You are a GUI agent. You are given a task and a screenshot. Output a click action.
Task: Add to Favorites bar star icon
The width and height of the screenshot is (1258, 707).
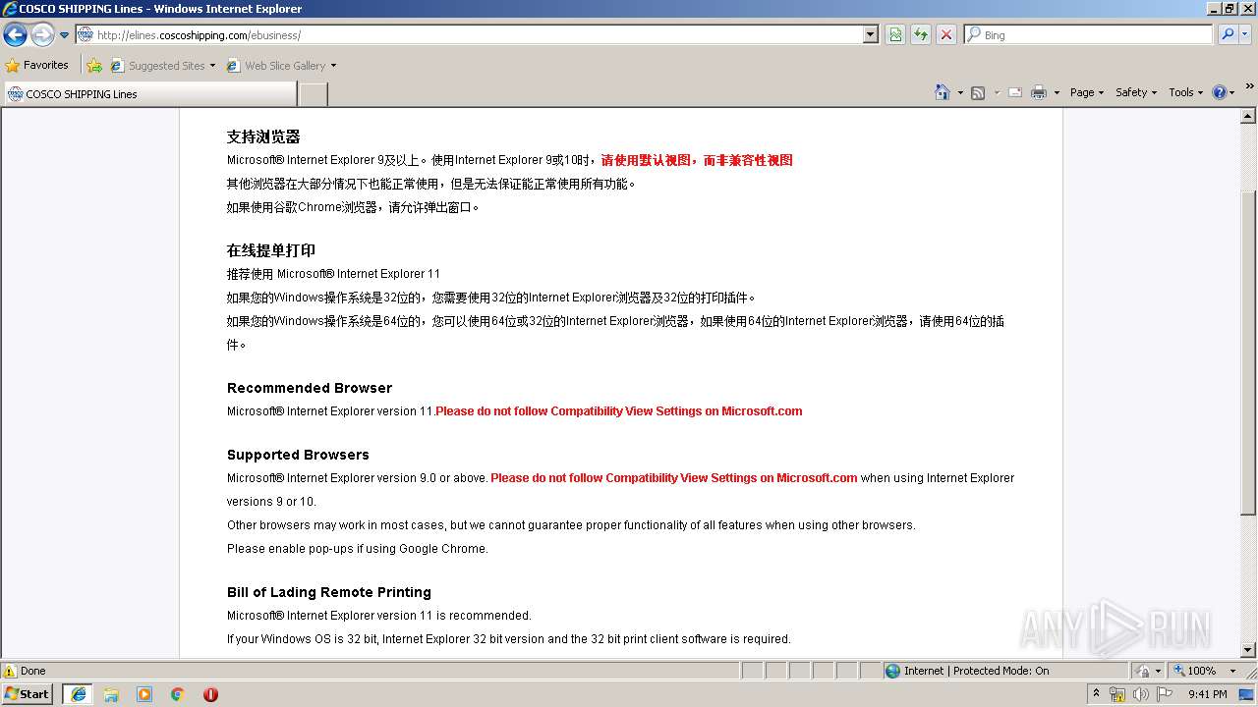click(x=94, y=66)
